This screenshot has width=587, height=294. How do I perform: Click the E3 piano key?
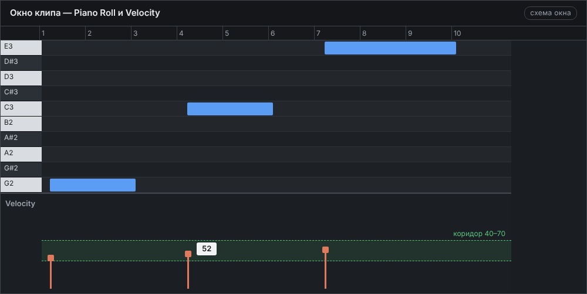[21, 48]
